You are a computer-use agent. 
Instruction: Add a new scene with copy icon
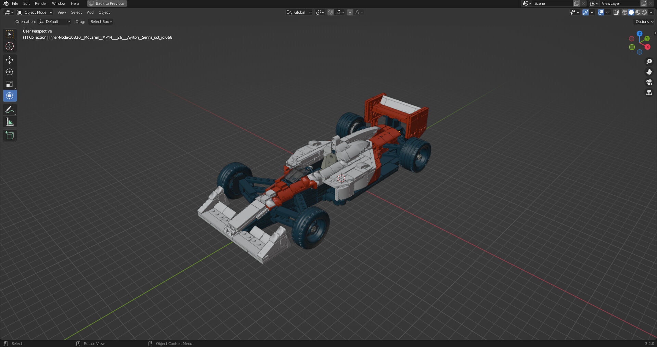[x=577, y=3]
